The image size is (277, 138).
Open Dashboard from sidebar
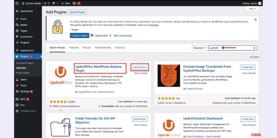click(x=26, y=11)
